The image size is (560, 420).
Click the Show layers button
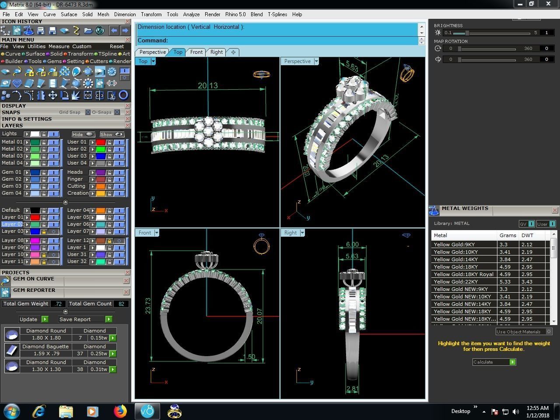click(x=112, y=134)
